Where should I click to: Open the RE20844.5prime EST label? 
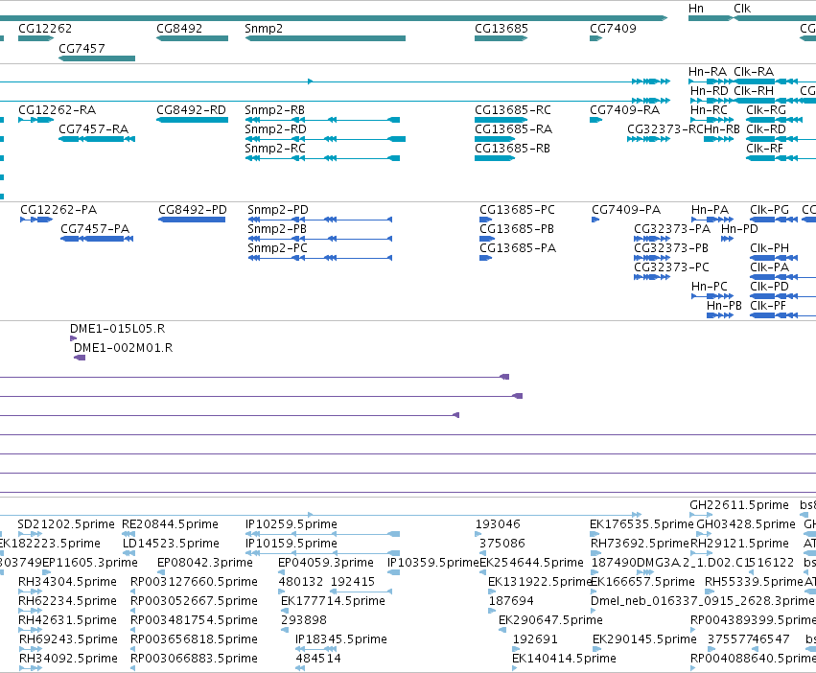coord(170,524)
